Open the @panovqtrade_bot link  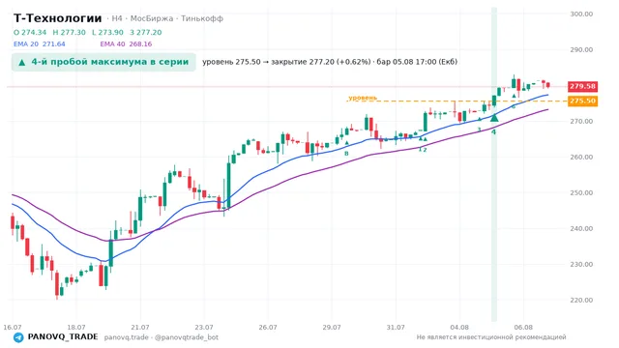187,337
